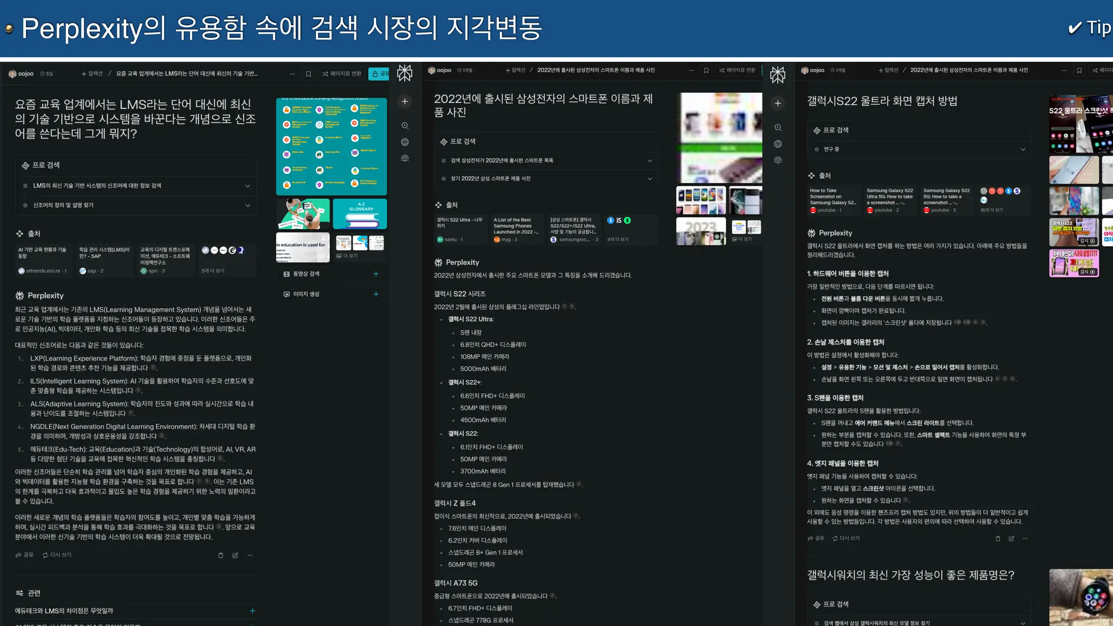Open 'A List of the Best Samsung Phones' source card

[x=518, y=230]
